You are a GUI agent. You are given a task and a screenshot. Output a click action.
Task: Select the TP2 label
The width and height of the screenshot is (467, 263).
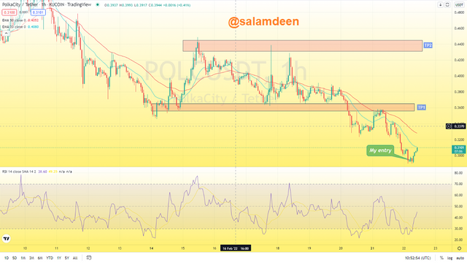coord(428,45)
